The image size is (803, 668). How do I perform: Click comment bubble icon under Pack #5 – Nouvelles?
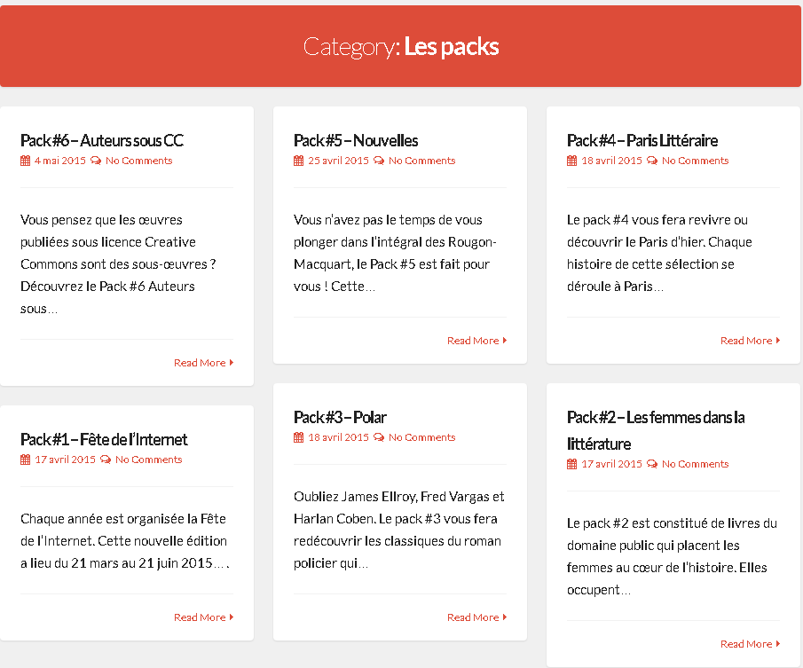(379, 161)
